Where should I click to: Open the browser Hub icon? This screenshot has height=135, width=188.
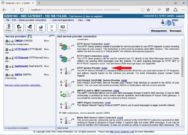pyautogui.click(x=159, y=10)
